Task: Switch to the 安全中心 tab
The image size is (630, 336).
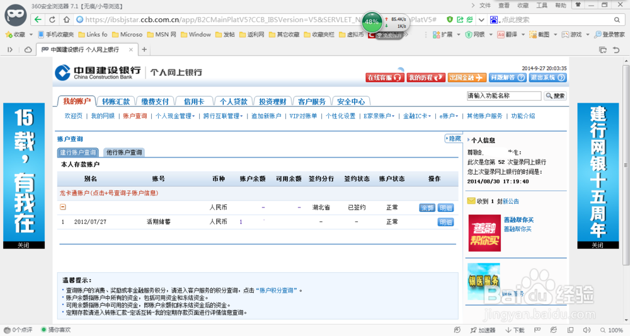Action: [x=351, y=101]
